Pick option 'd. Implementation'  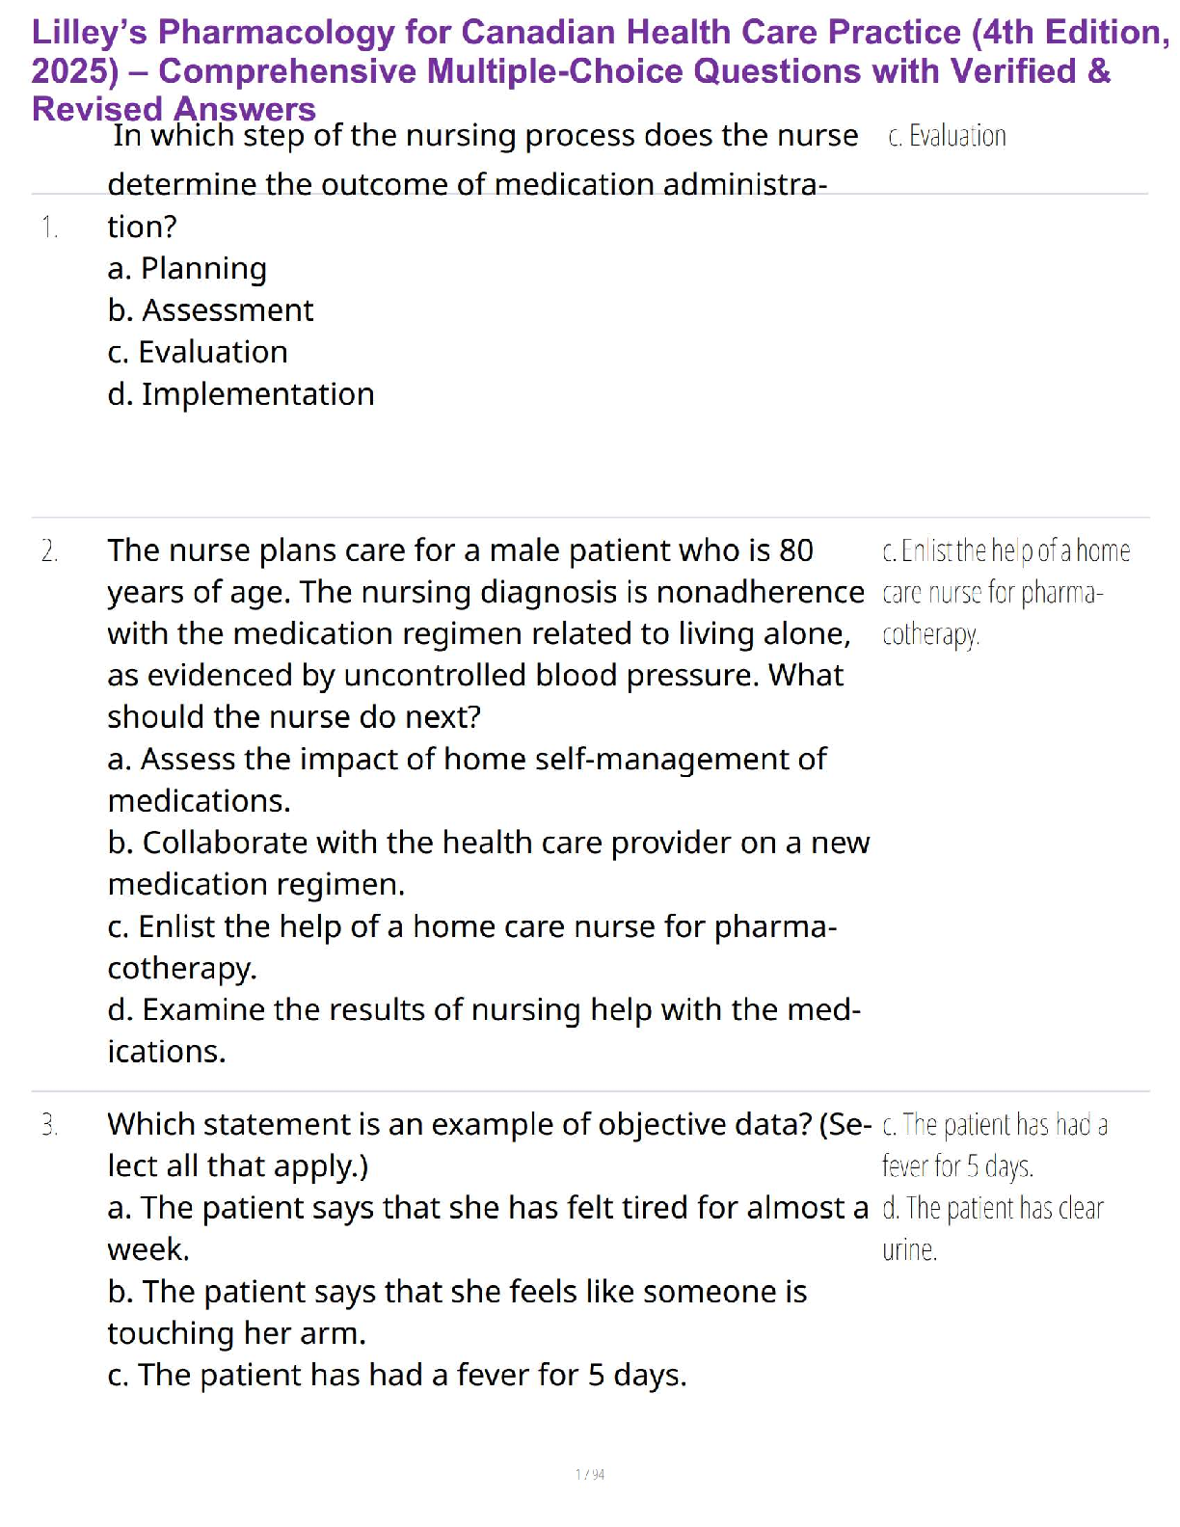coord(241,394)
